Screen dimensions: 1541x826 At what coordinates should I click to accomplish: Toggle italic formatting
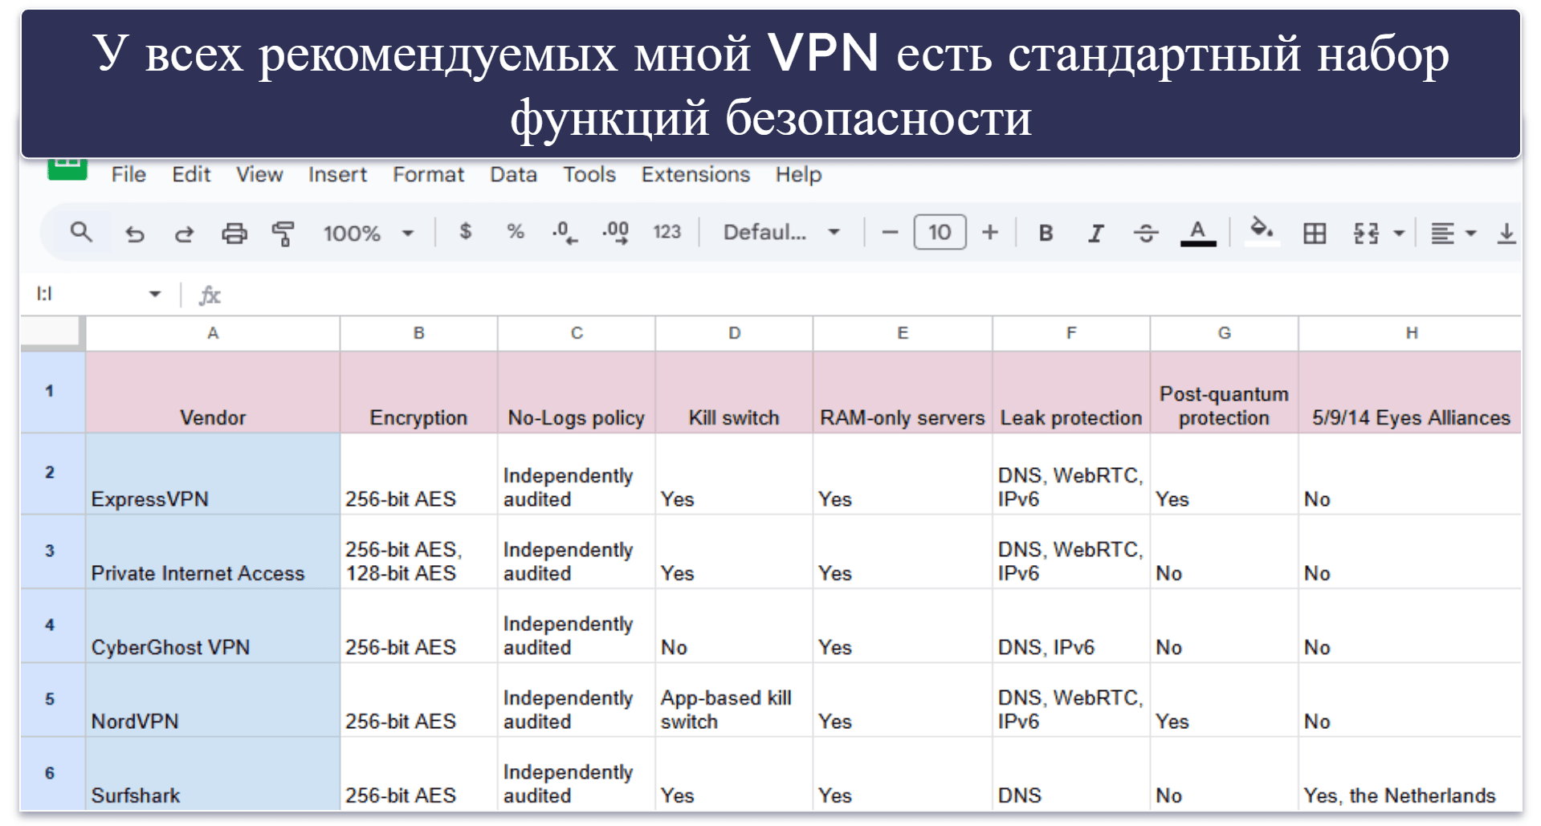(x=1095, y=233)
